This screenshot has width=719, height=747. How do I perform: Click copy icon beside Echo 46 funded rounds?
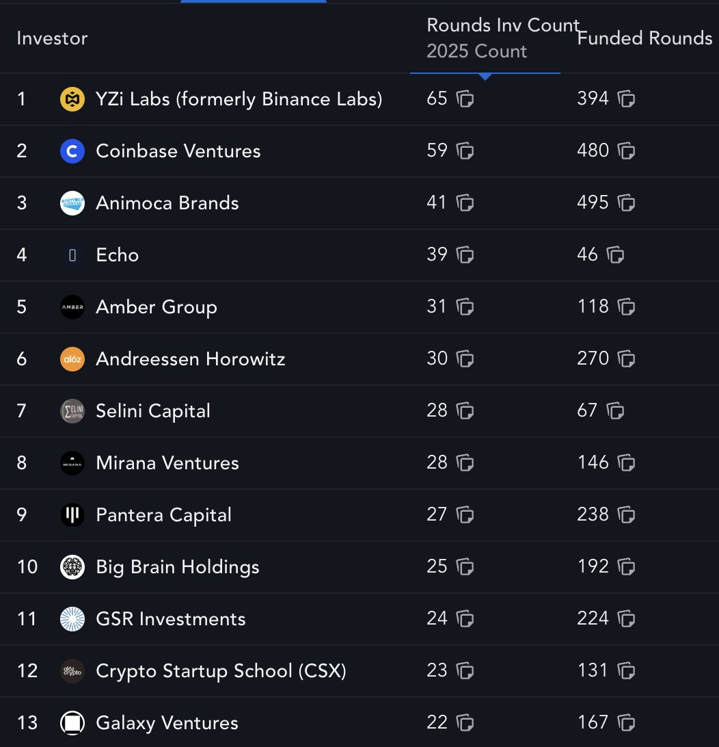616,255
